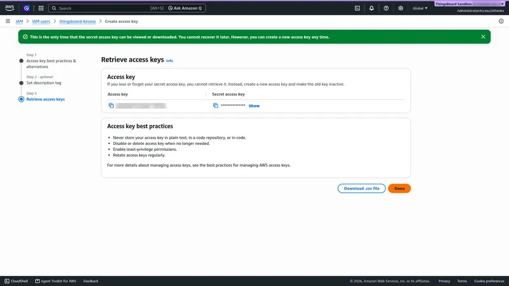This screenshot has height=286, width=509.
Task: Open Cookie preferences in footer
Action: pos(489,281)
